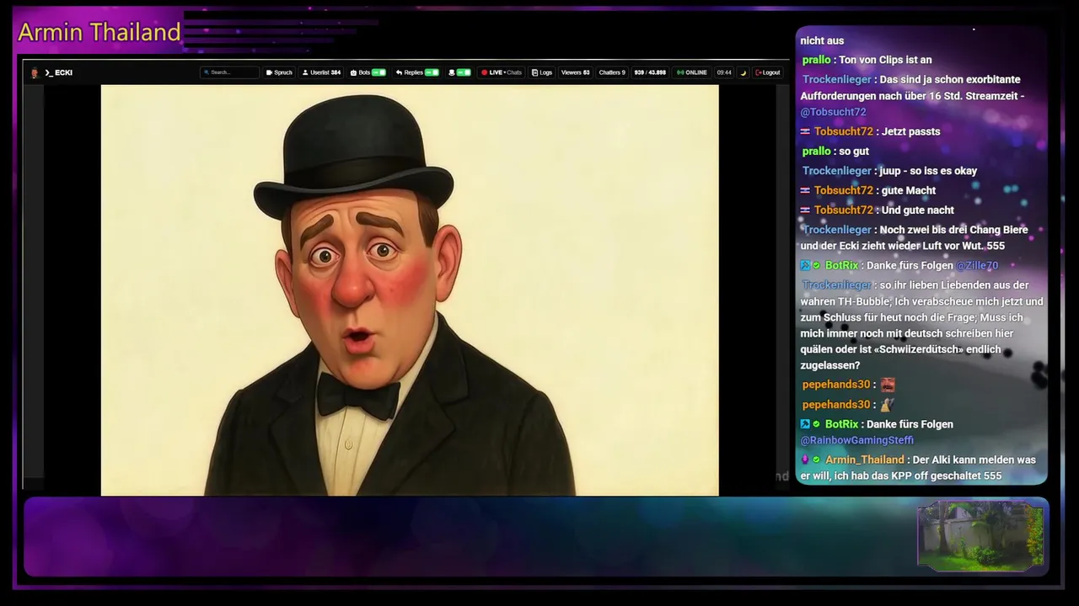Image resolution: width=1079 pixels, height=606 pixels.
Task: Click the face emote posted by pepehands30
Action: tap(888, 385)
